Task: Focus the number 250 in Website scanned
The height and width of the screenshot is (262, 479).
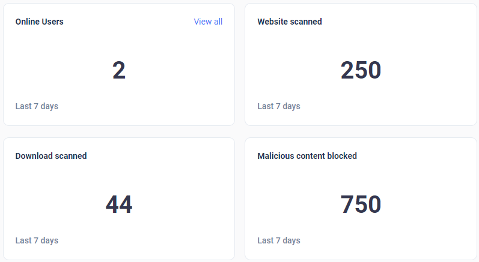Action: pyautogui.click(x=361, y=70)
